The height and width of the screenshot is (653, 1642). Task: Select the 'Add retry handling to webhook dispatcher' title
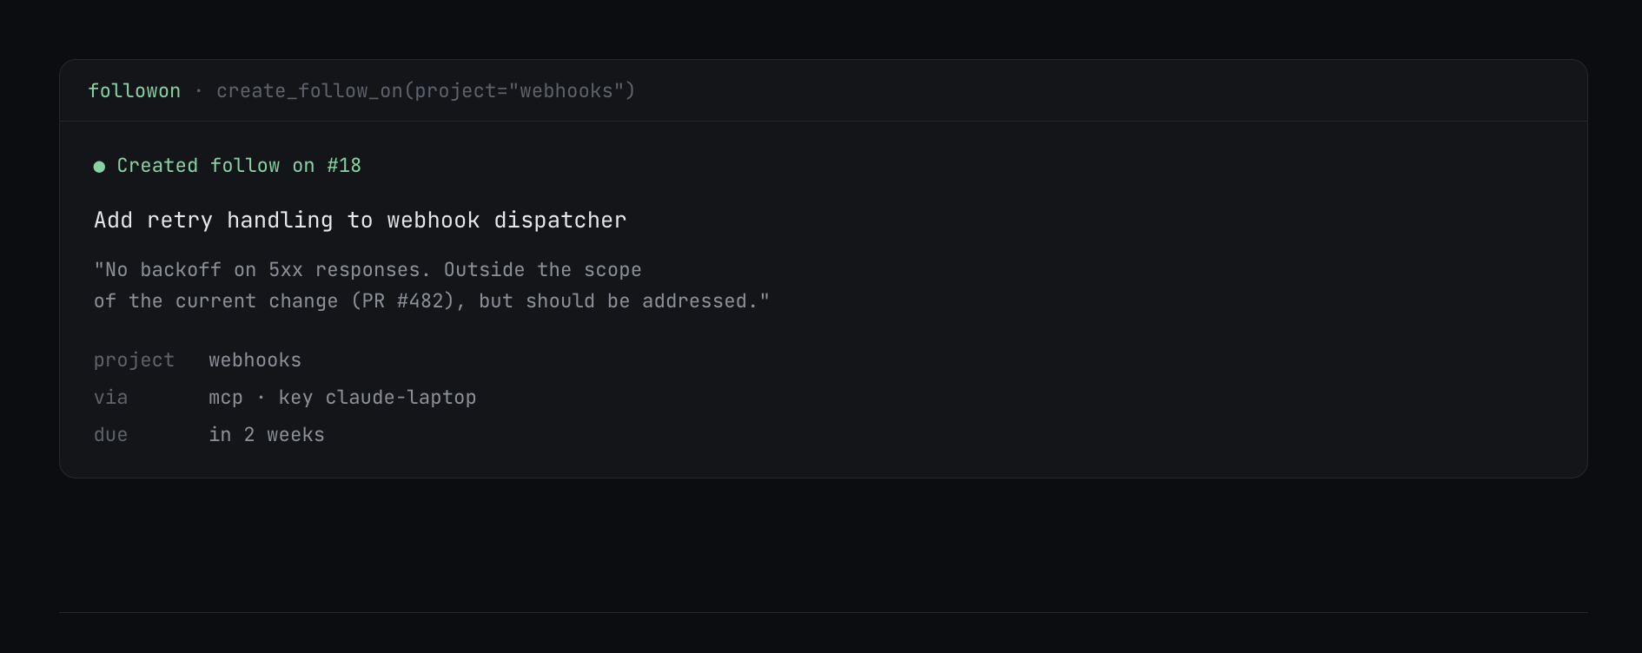click(x=360, y=221)
